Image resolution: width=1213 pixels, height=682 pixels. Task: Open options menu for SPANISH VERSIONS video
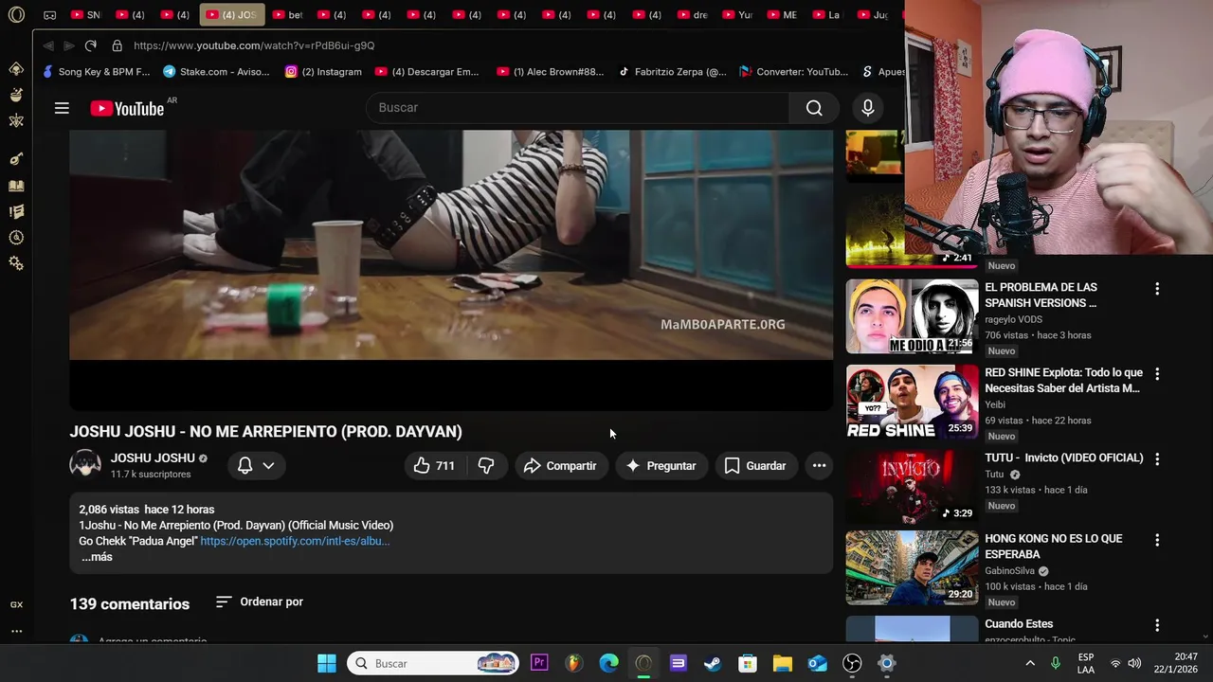point(1156,289)
